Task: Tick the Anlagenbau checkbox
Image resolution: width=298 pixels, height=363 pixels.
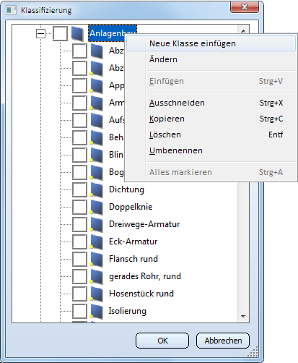Action: point(60,33)
